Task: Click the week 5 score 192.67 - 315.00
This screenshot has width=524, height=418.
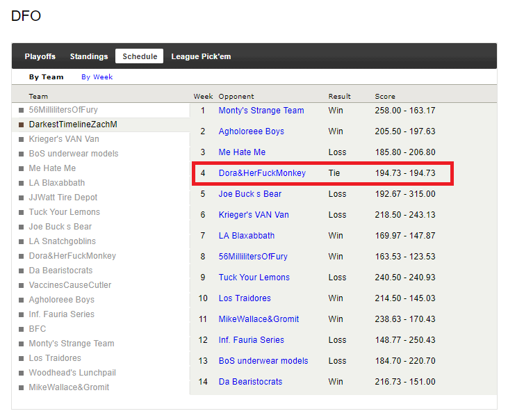Action: pos(405,194)
